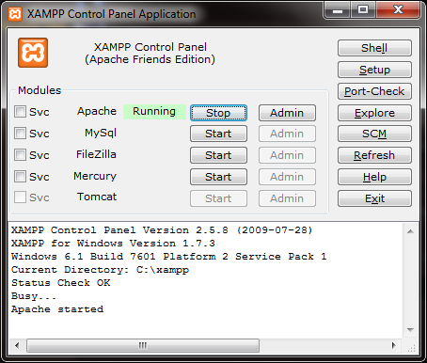Click log line 'Current Directory: C:\xampp'
This screenshot has height=363, width=427.
click(x=101, y=270)
